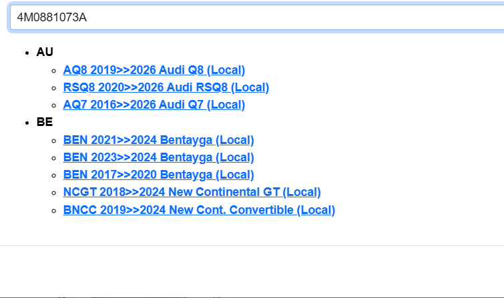Select the AQ7 2016>>2026 Audi Q7 link
Screen dimensions: 504x298
pyautogui.click(x=154, y=105)
